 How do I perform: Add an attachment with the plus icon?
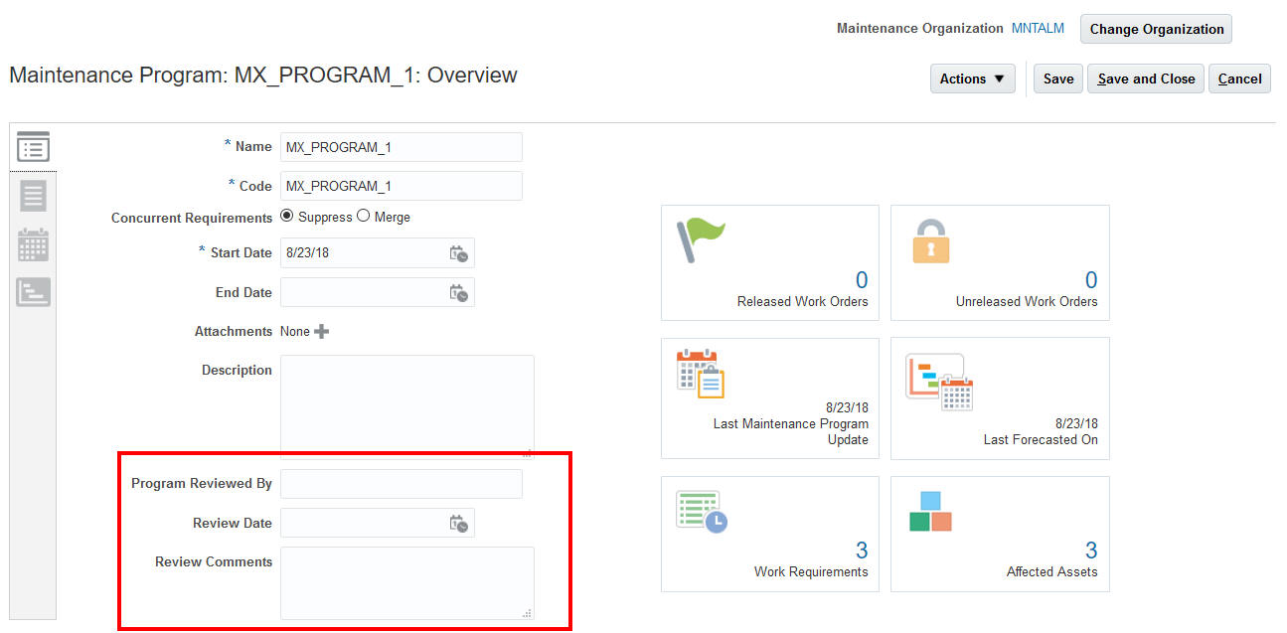click(x=321, y=332)
